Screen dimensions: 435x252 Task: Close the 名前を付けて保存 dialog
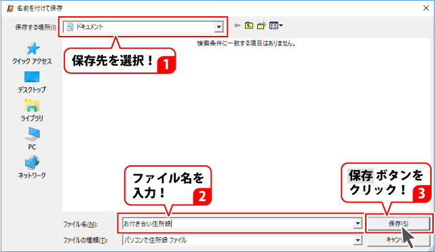tap(426, 8)
